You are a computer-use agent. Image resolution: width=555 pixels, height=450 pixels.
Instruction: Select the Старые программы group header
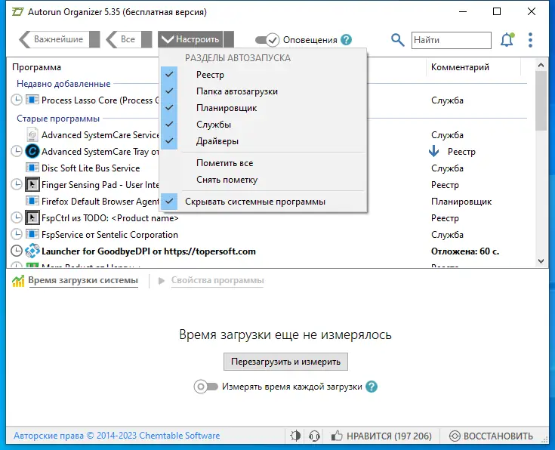click(58, 119)
